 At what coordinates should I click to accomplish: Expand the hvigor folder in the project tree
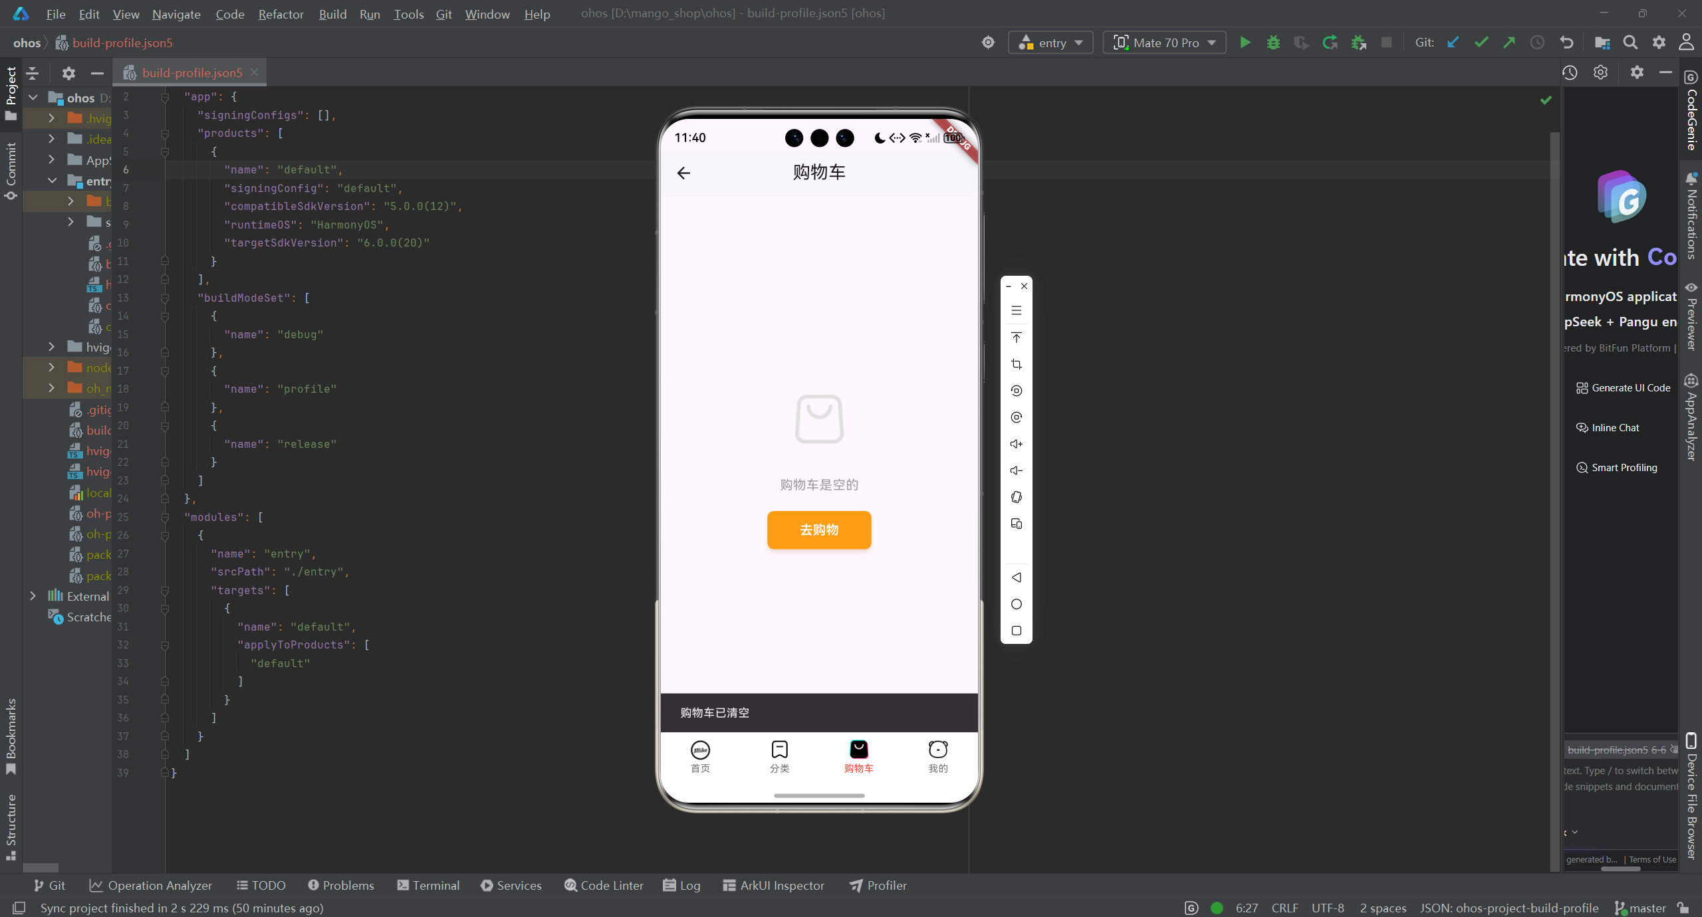52,347
